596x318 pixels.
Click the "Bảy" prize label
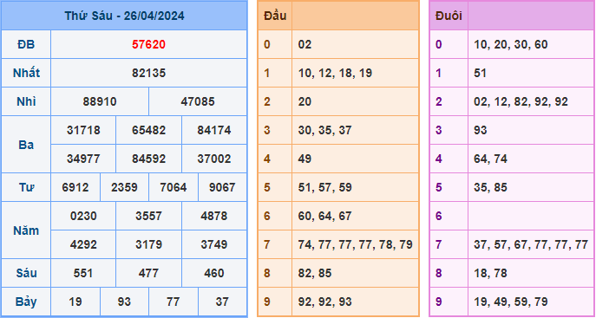pyautogui.click(x=26, y=302)
